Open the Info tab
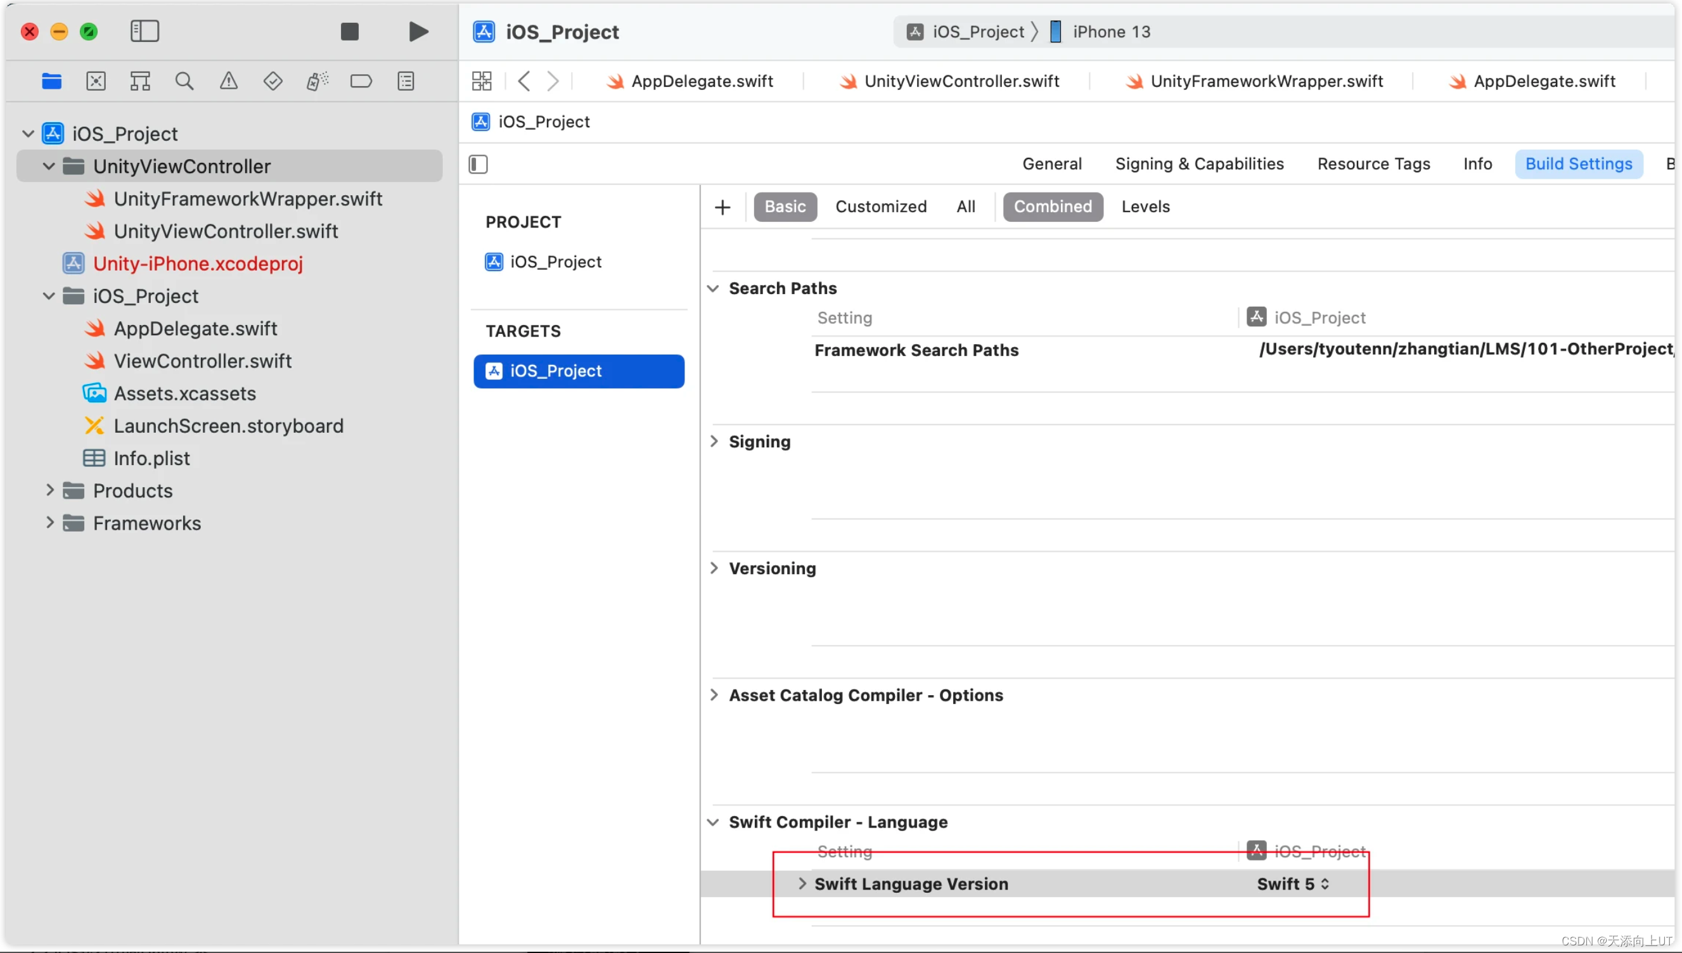Viewport: 1682px width, 953px height. [1477, 163]
